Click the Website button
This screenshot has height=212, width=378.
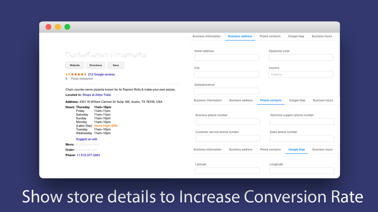[75, 65]
